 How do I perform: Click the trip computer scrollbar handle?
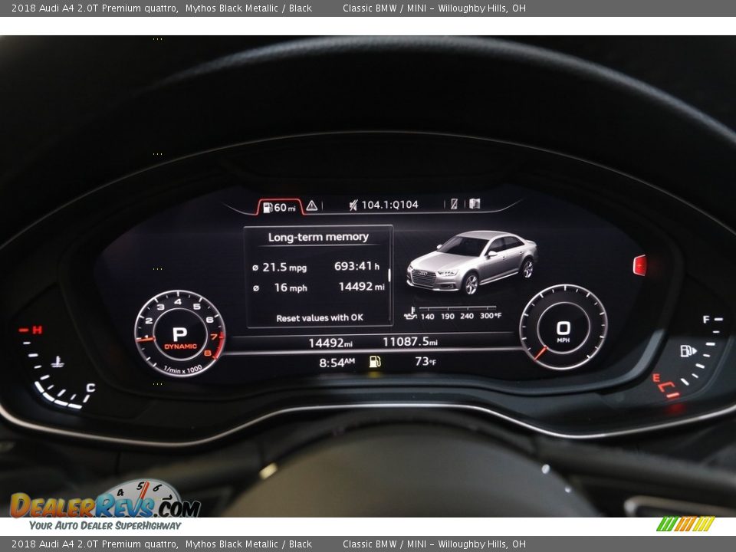pos(389,276)
